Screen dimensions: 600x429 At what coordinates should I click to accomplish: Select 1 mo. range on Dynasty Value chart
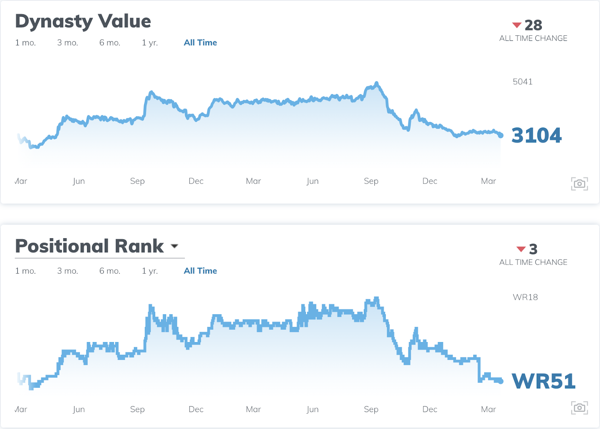tap(25, 43)
